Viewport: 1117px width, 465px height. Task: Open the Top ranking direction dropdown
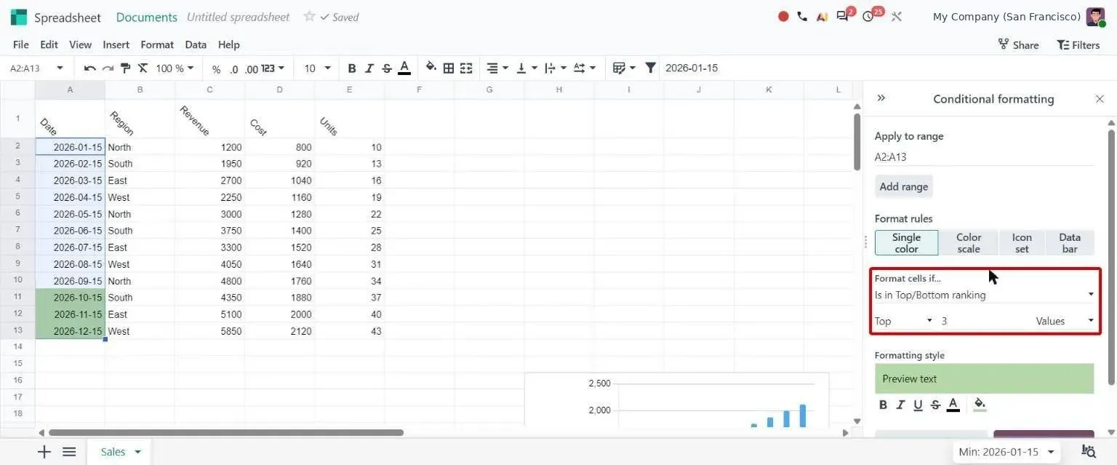(x=903, y=321)
